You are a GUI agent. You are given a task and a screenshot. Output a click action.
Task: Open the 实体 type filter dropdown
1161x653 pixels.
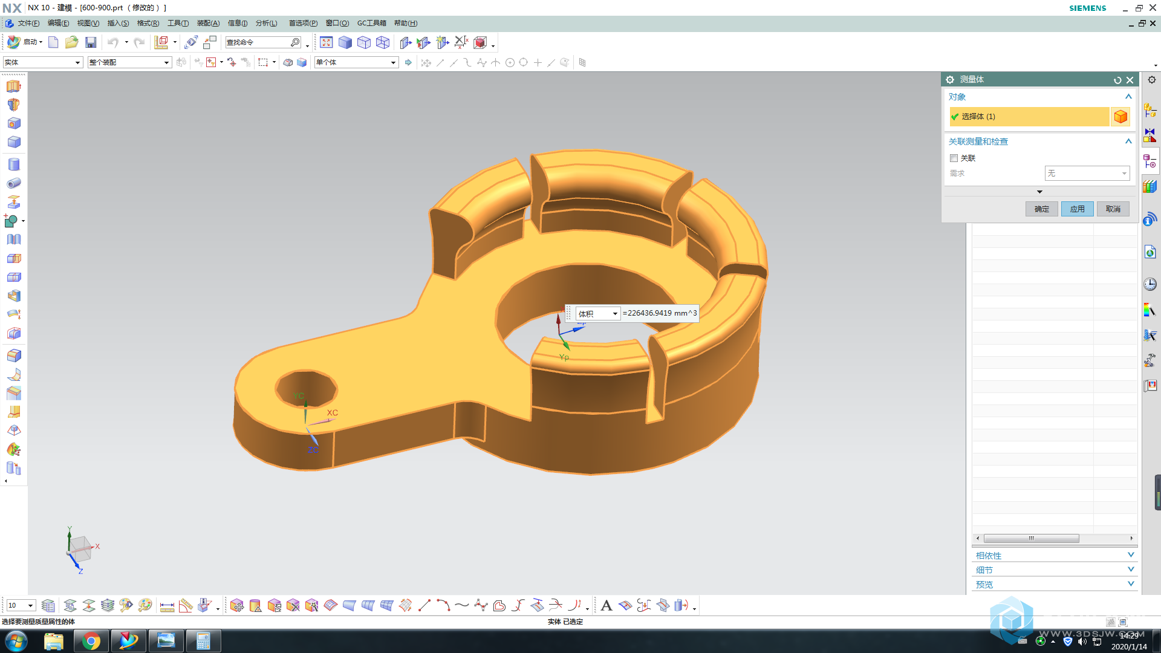click(x=43, y=62)
